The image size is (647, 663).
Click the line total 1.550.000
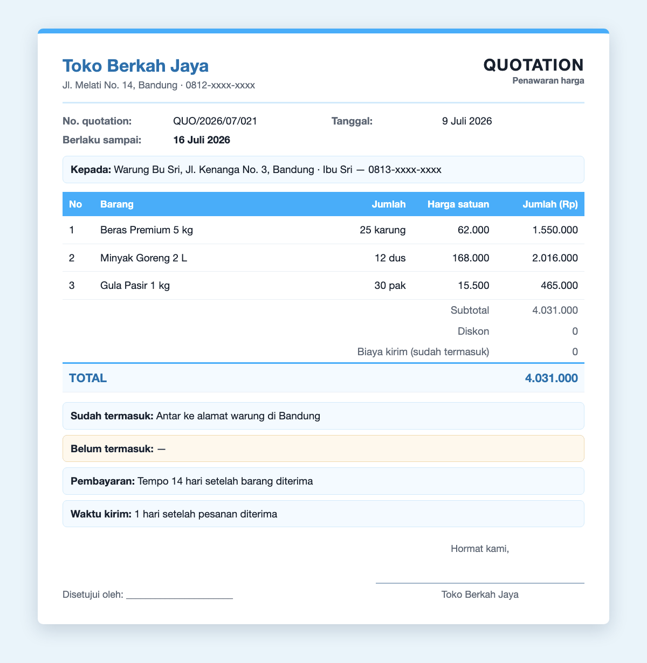click(555, 230)
